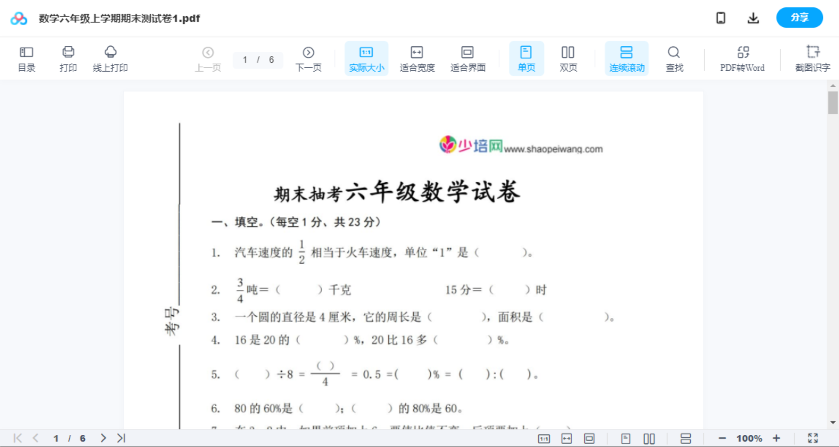Click fit page icon in bottom bar
The image size is (839, 447).
click(589, 439)
